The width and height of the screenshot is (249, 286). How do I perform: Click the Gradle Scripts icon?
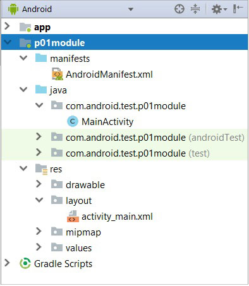pos(25,263)
